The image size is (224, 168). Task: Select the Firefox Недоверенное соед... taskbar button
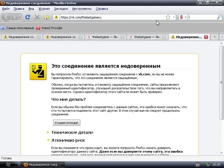tap(43, 165)
